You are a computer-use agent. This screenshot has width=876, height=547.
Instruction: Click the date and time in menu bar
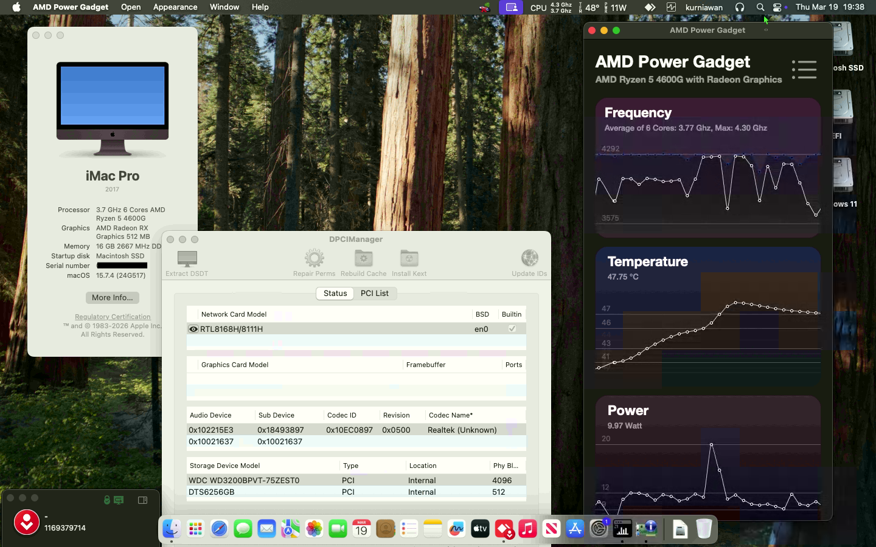coord(830,7)
